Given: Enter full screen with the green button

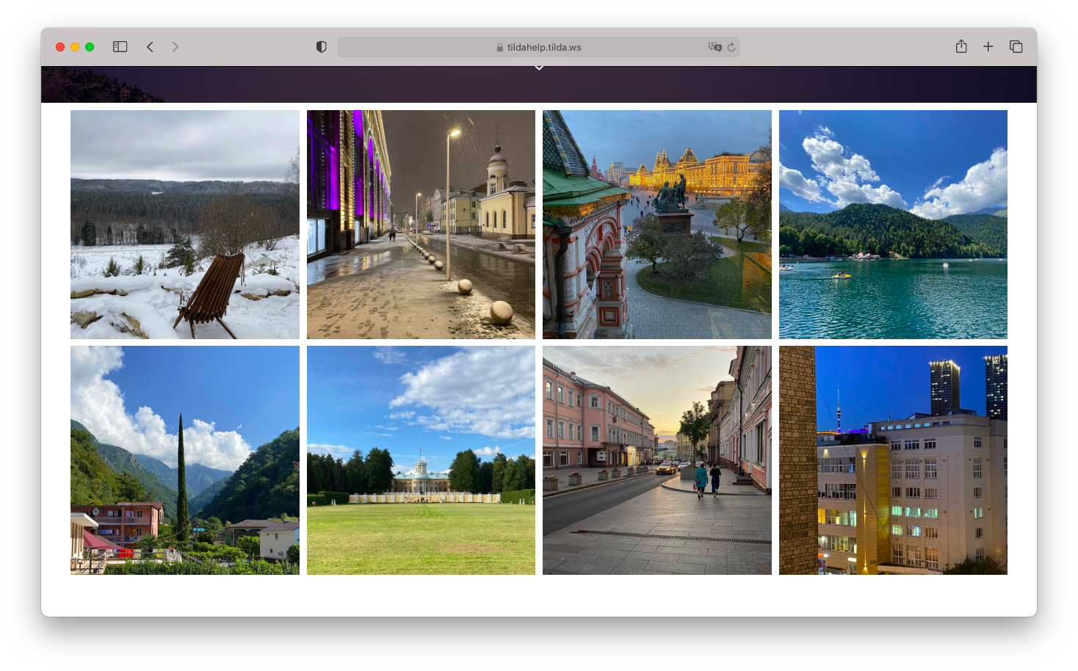Looking at the screenshot, I should coord(90,47).
